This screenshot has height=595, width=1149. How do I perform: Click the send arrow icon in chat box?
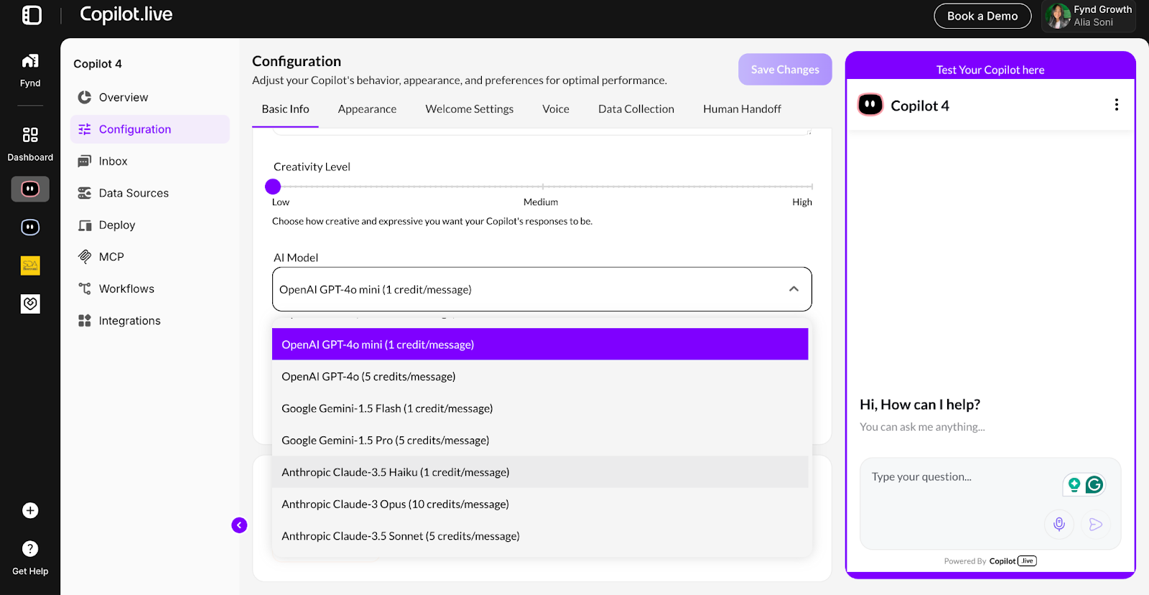click(1095, 524)
